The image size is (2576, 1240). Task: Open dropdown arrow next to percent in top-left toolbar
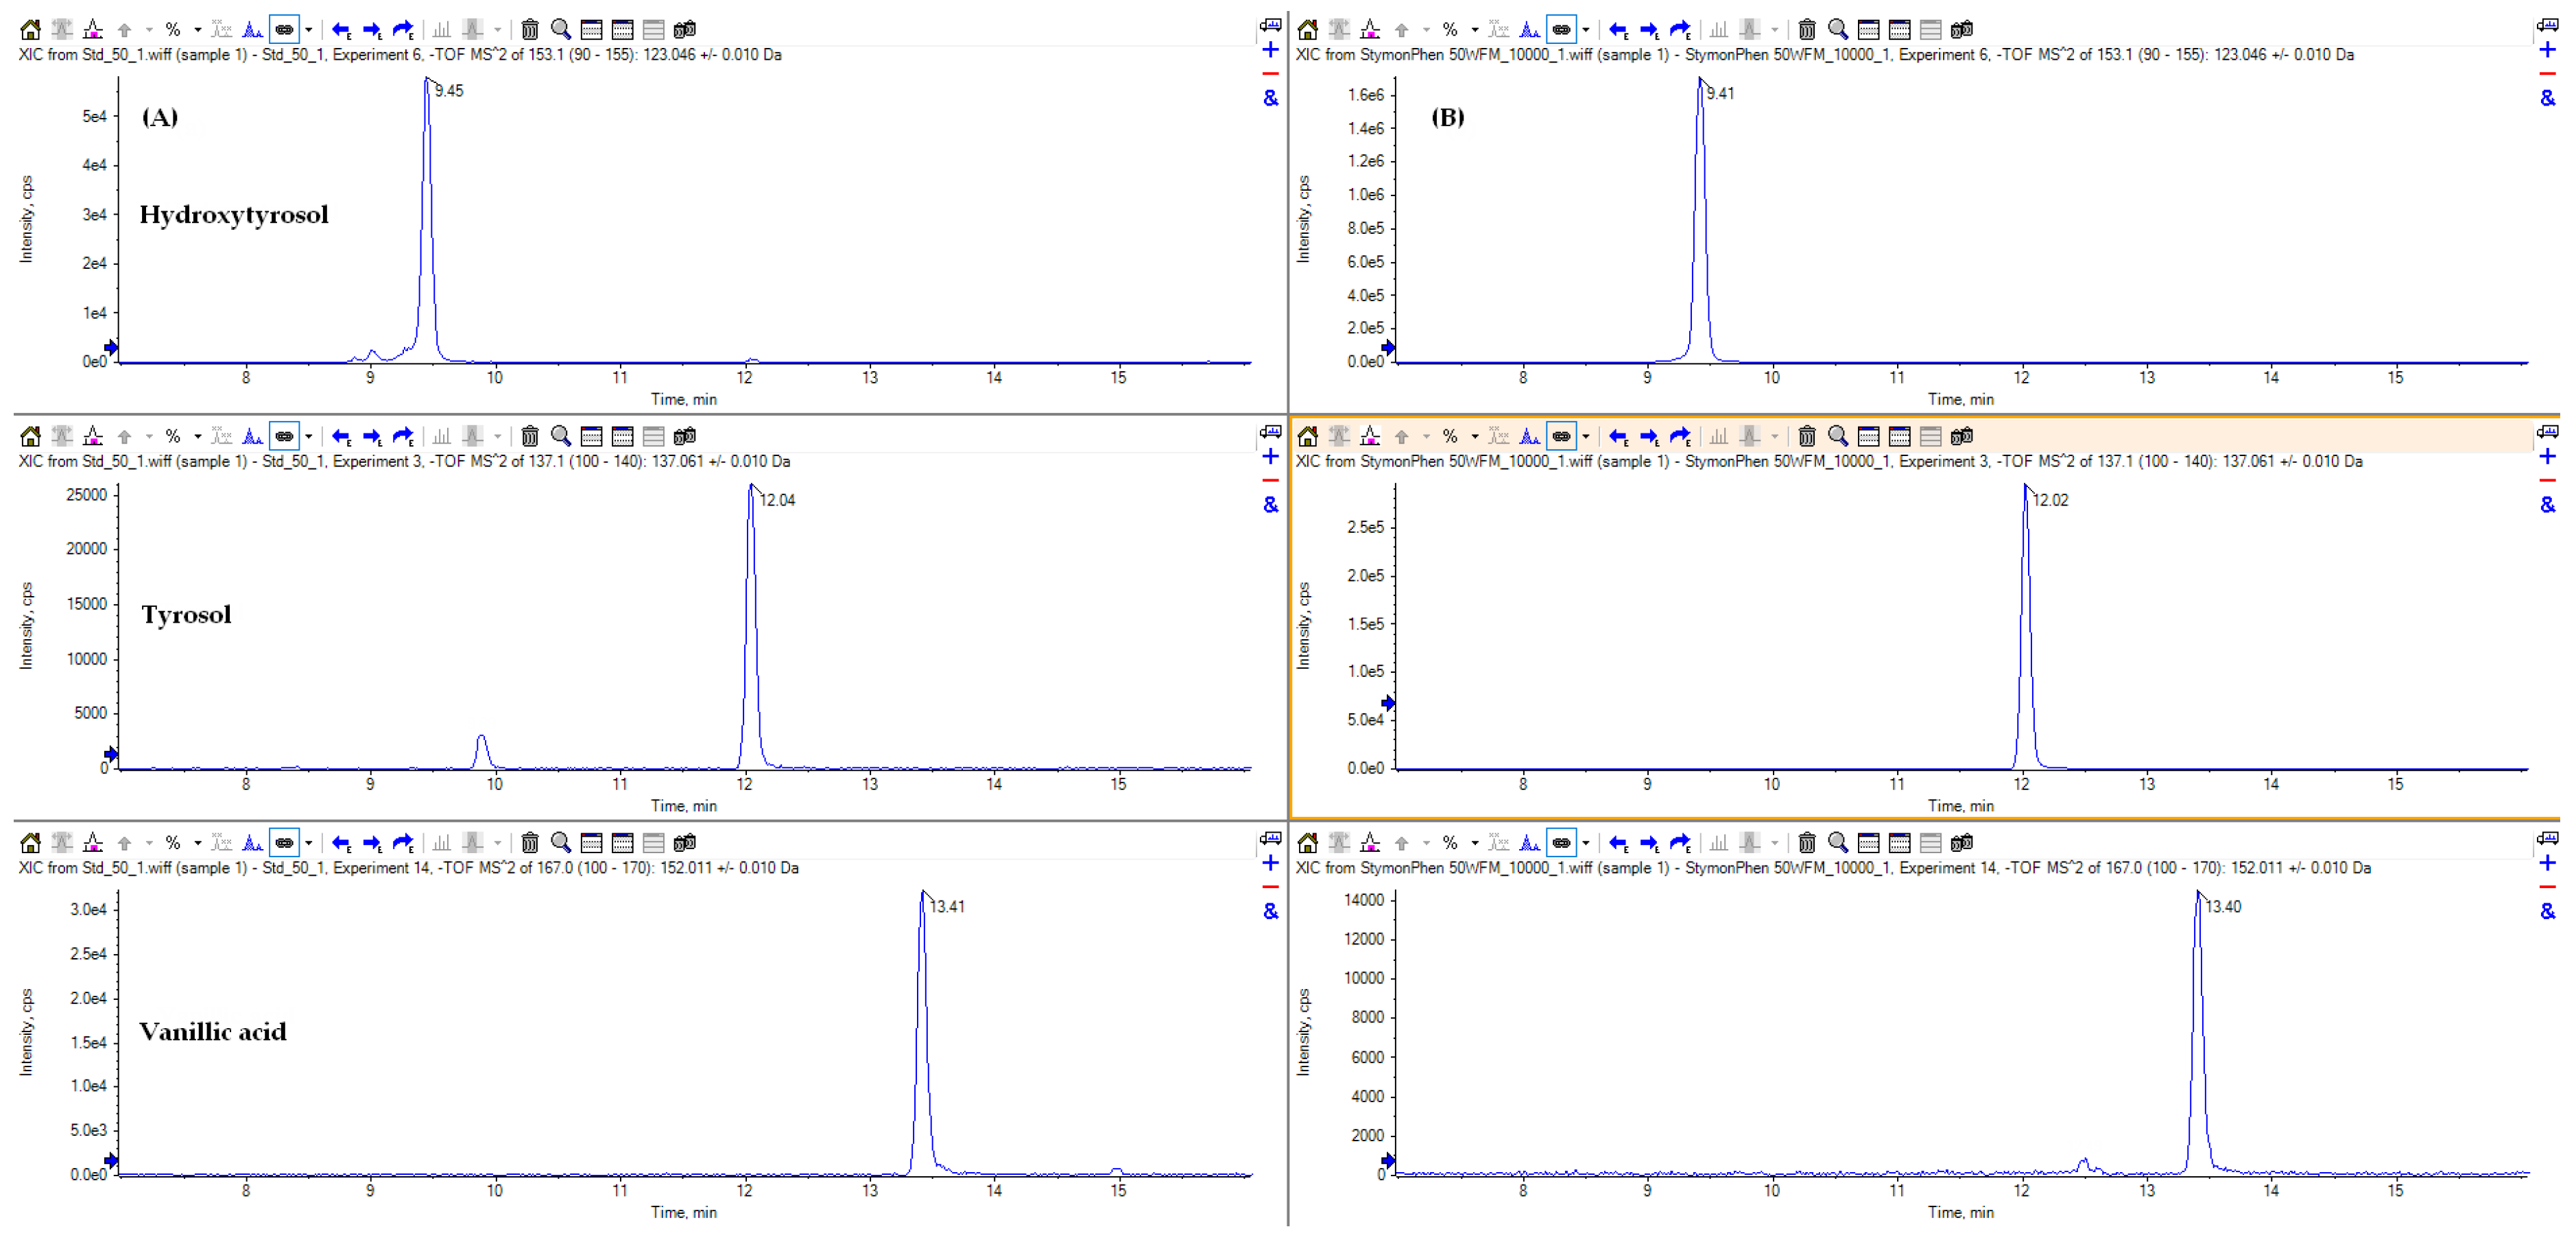tap(197, 29)
